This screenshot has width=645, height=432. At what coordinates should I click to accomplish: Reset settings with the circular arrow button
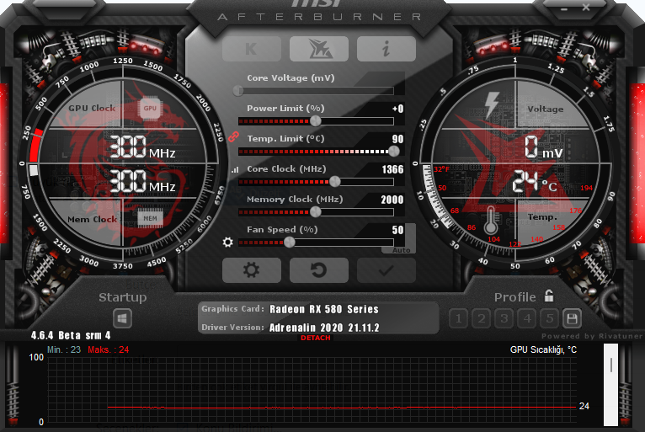tap(319, 270)
